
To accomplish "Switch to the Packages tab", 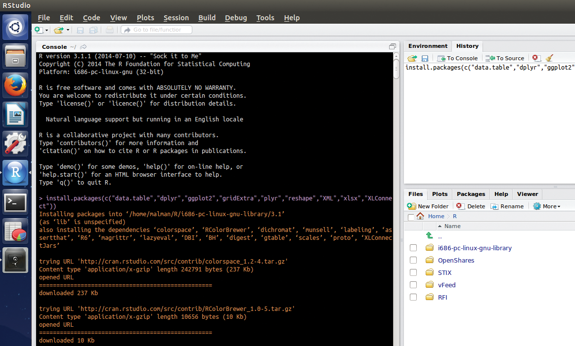I will (470, 194).
